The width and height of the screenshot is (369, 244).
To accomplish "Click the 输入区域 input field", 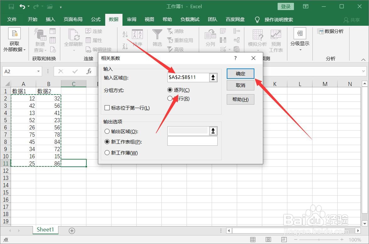I will [188, 78].
